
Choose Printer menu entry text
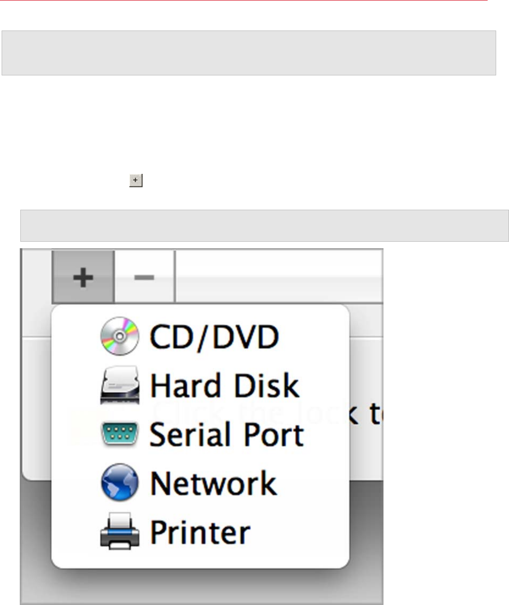tap(200, 532)
